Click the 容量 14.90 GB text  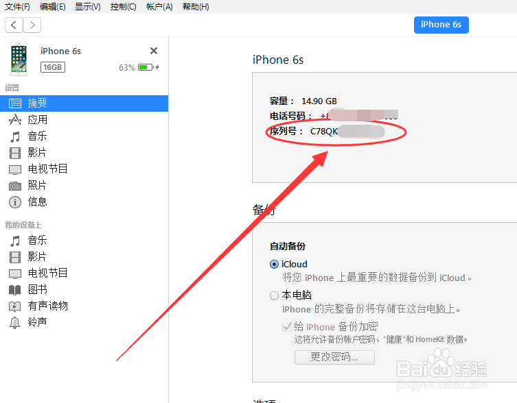pos(303,101)
